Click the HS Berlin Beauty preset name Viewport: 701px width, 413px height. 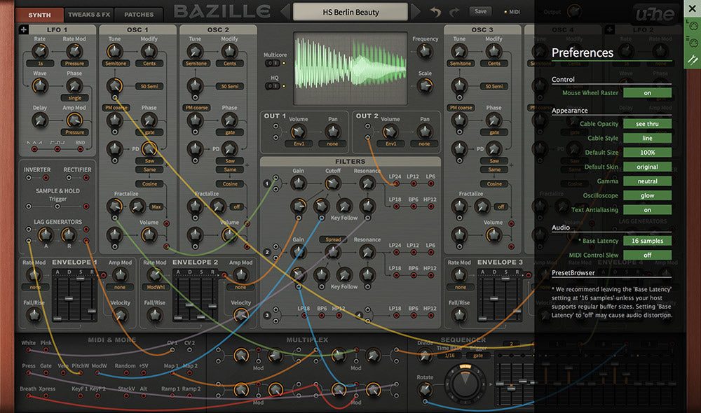coord(350,13)
